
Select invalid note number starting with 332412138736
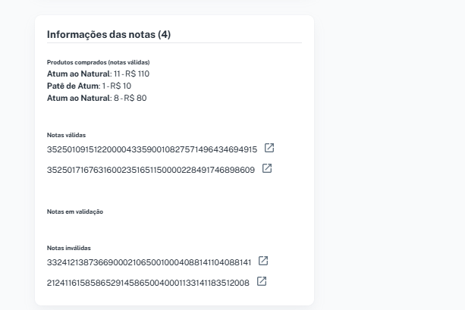point(149,261)
